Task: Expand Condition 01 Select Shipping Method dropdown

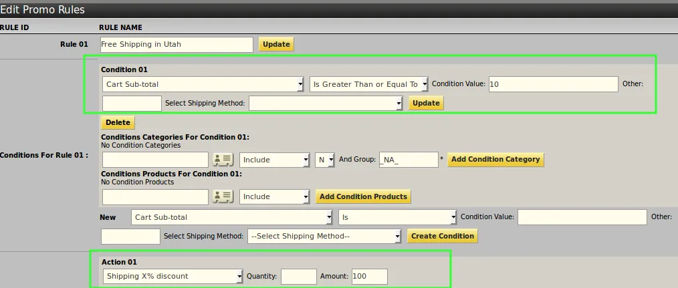Action: pyautogui.click(x=326, y=103)
